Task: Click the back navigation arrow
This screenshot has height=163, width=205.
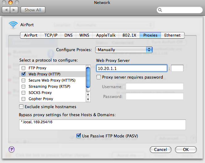Action: (6, 10)
